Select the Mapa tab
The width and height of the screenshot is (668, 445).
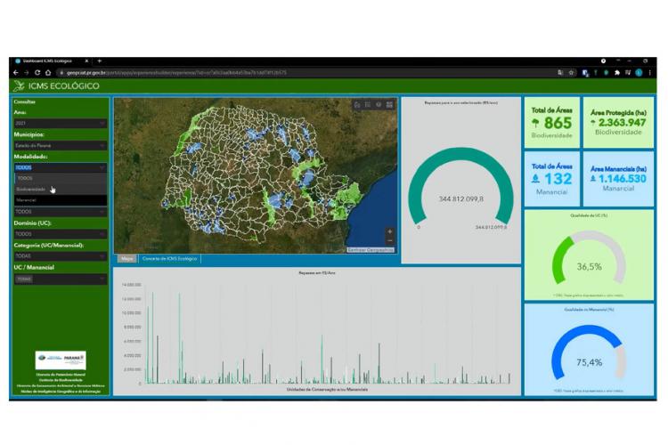coord(127,259)
